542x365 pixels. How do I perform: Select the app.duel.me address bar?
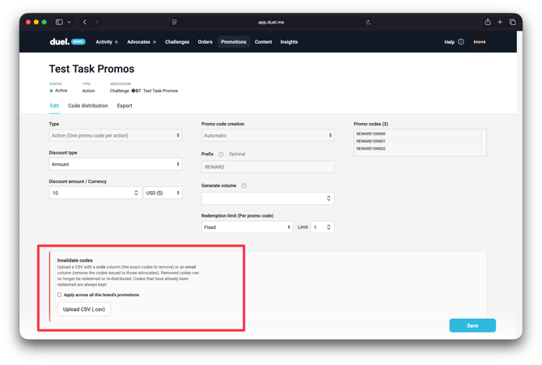[x=271, y=22]
